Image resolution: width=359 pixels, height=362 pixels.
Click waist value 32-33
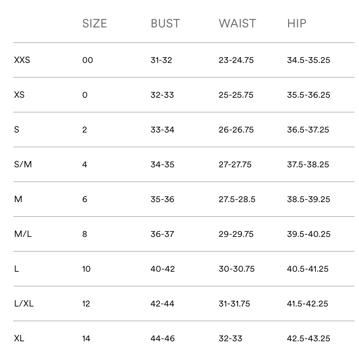coord(230,338)
